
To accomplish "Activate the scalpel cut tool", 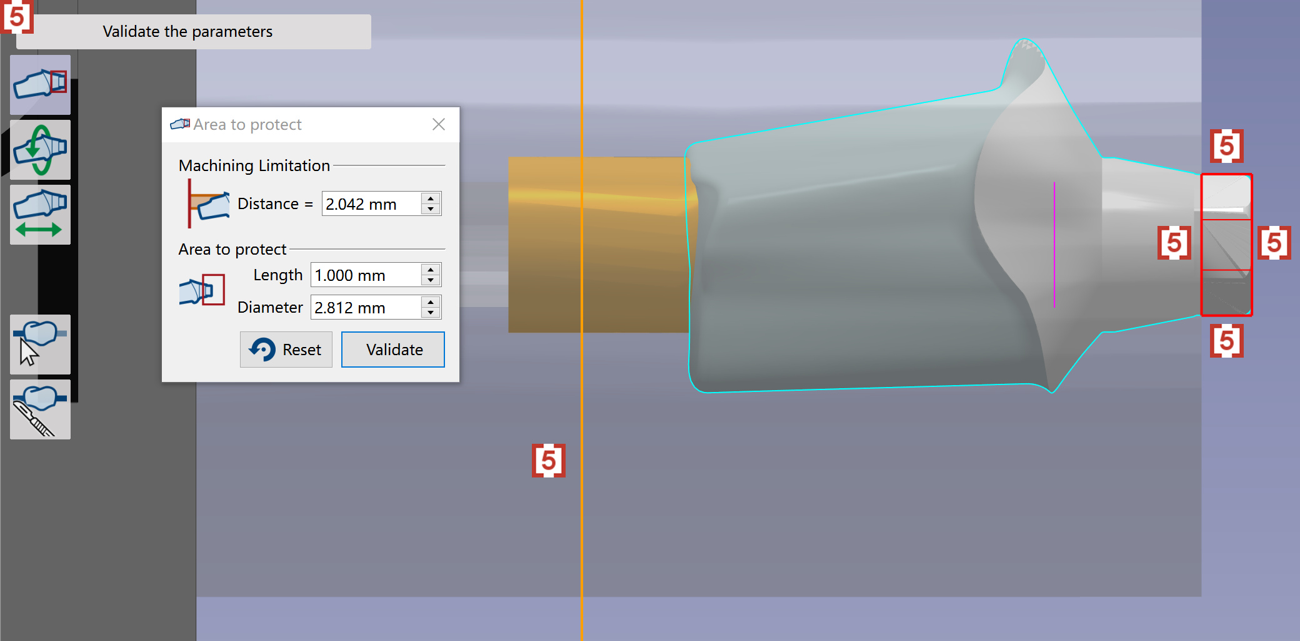I will pyautogui.click(x=40, y=409).
